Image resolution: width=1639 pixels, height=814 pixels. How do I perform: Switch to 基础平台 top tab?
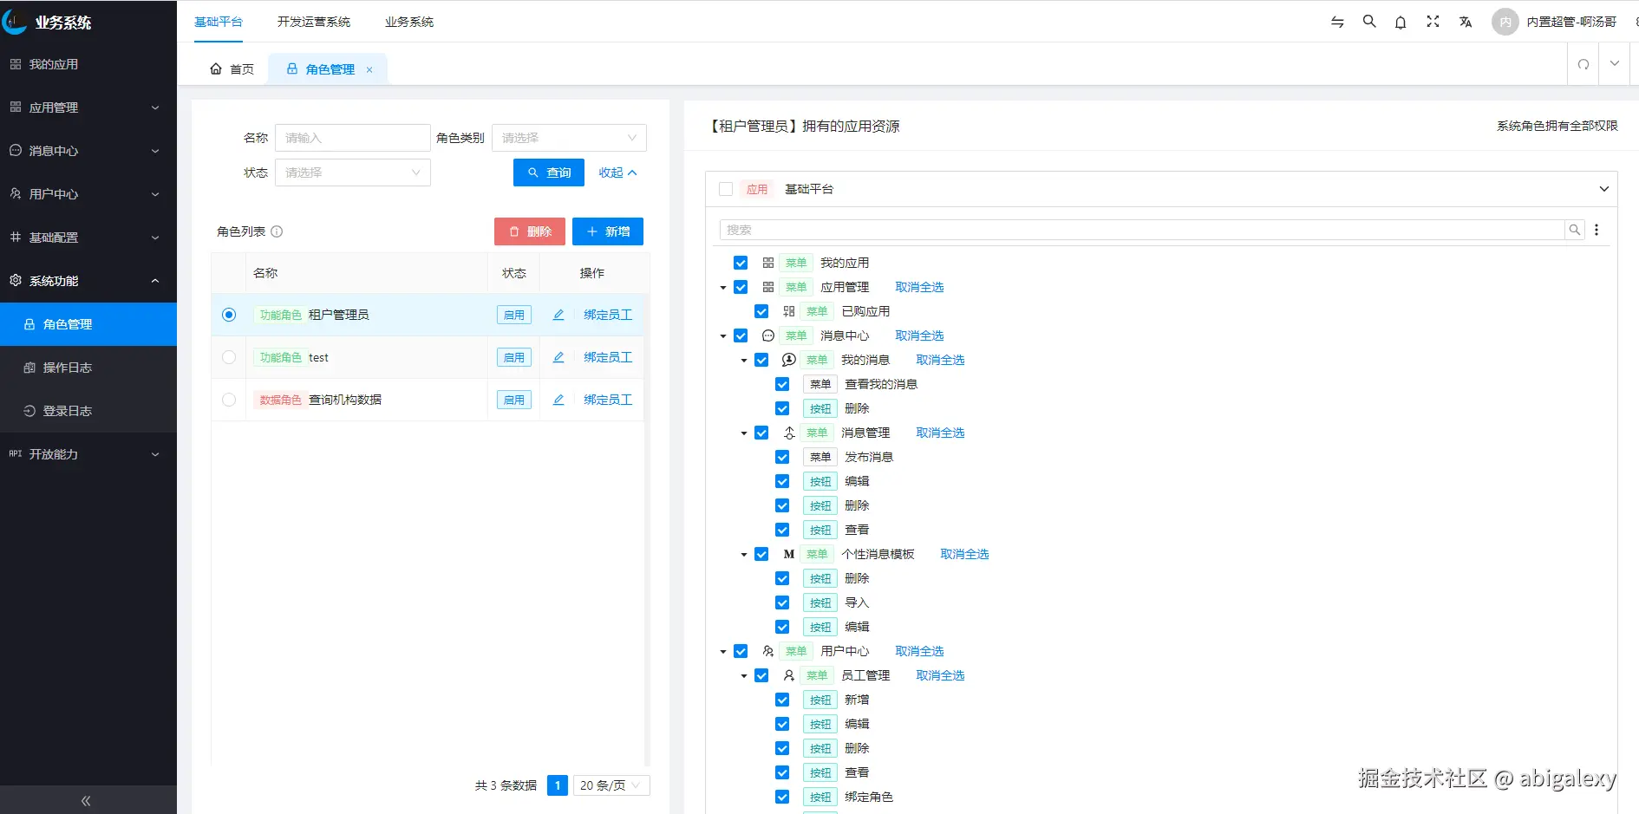tap(219, 22)
